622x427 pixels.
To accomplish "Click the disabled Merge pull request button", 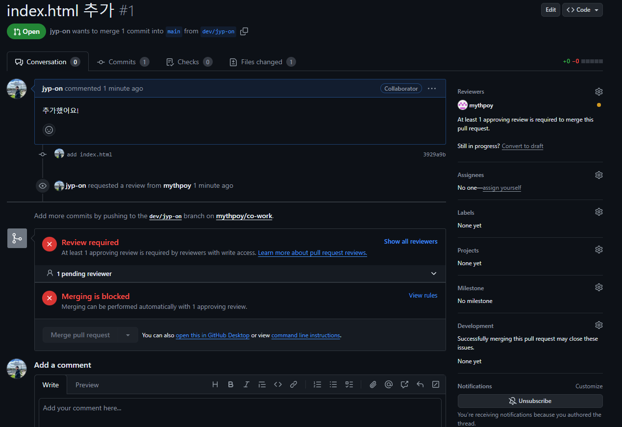I will point(80,335).
